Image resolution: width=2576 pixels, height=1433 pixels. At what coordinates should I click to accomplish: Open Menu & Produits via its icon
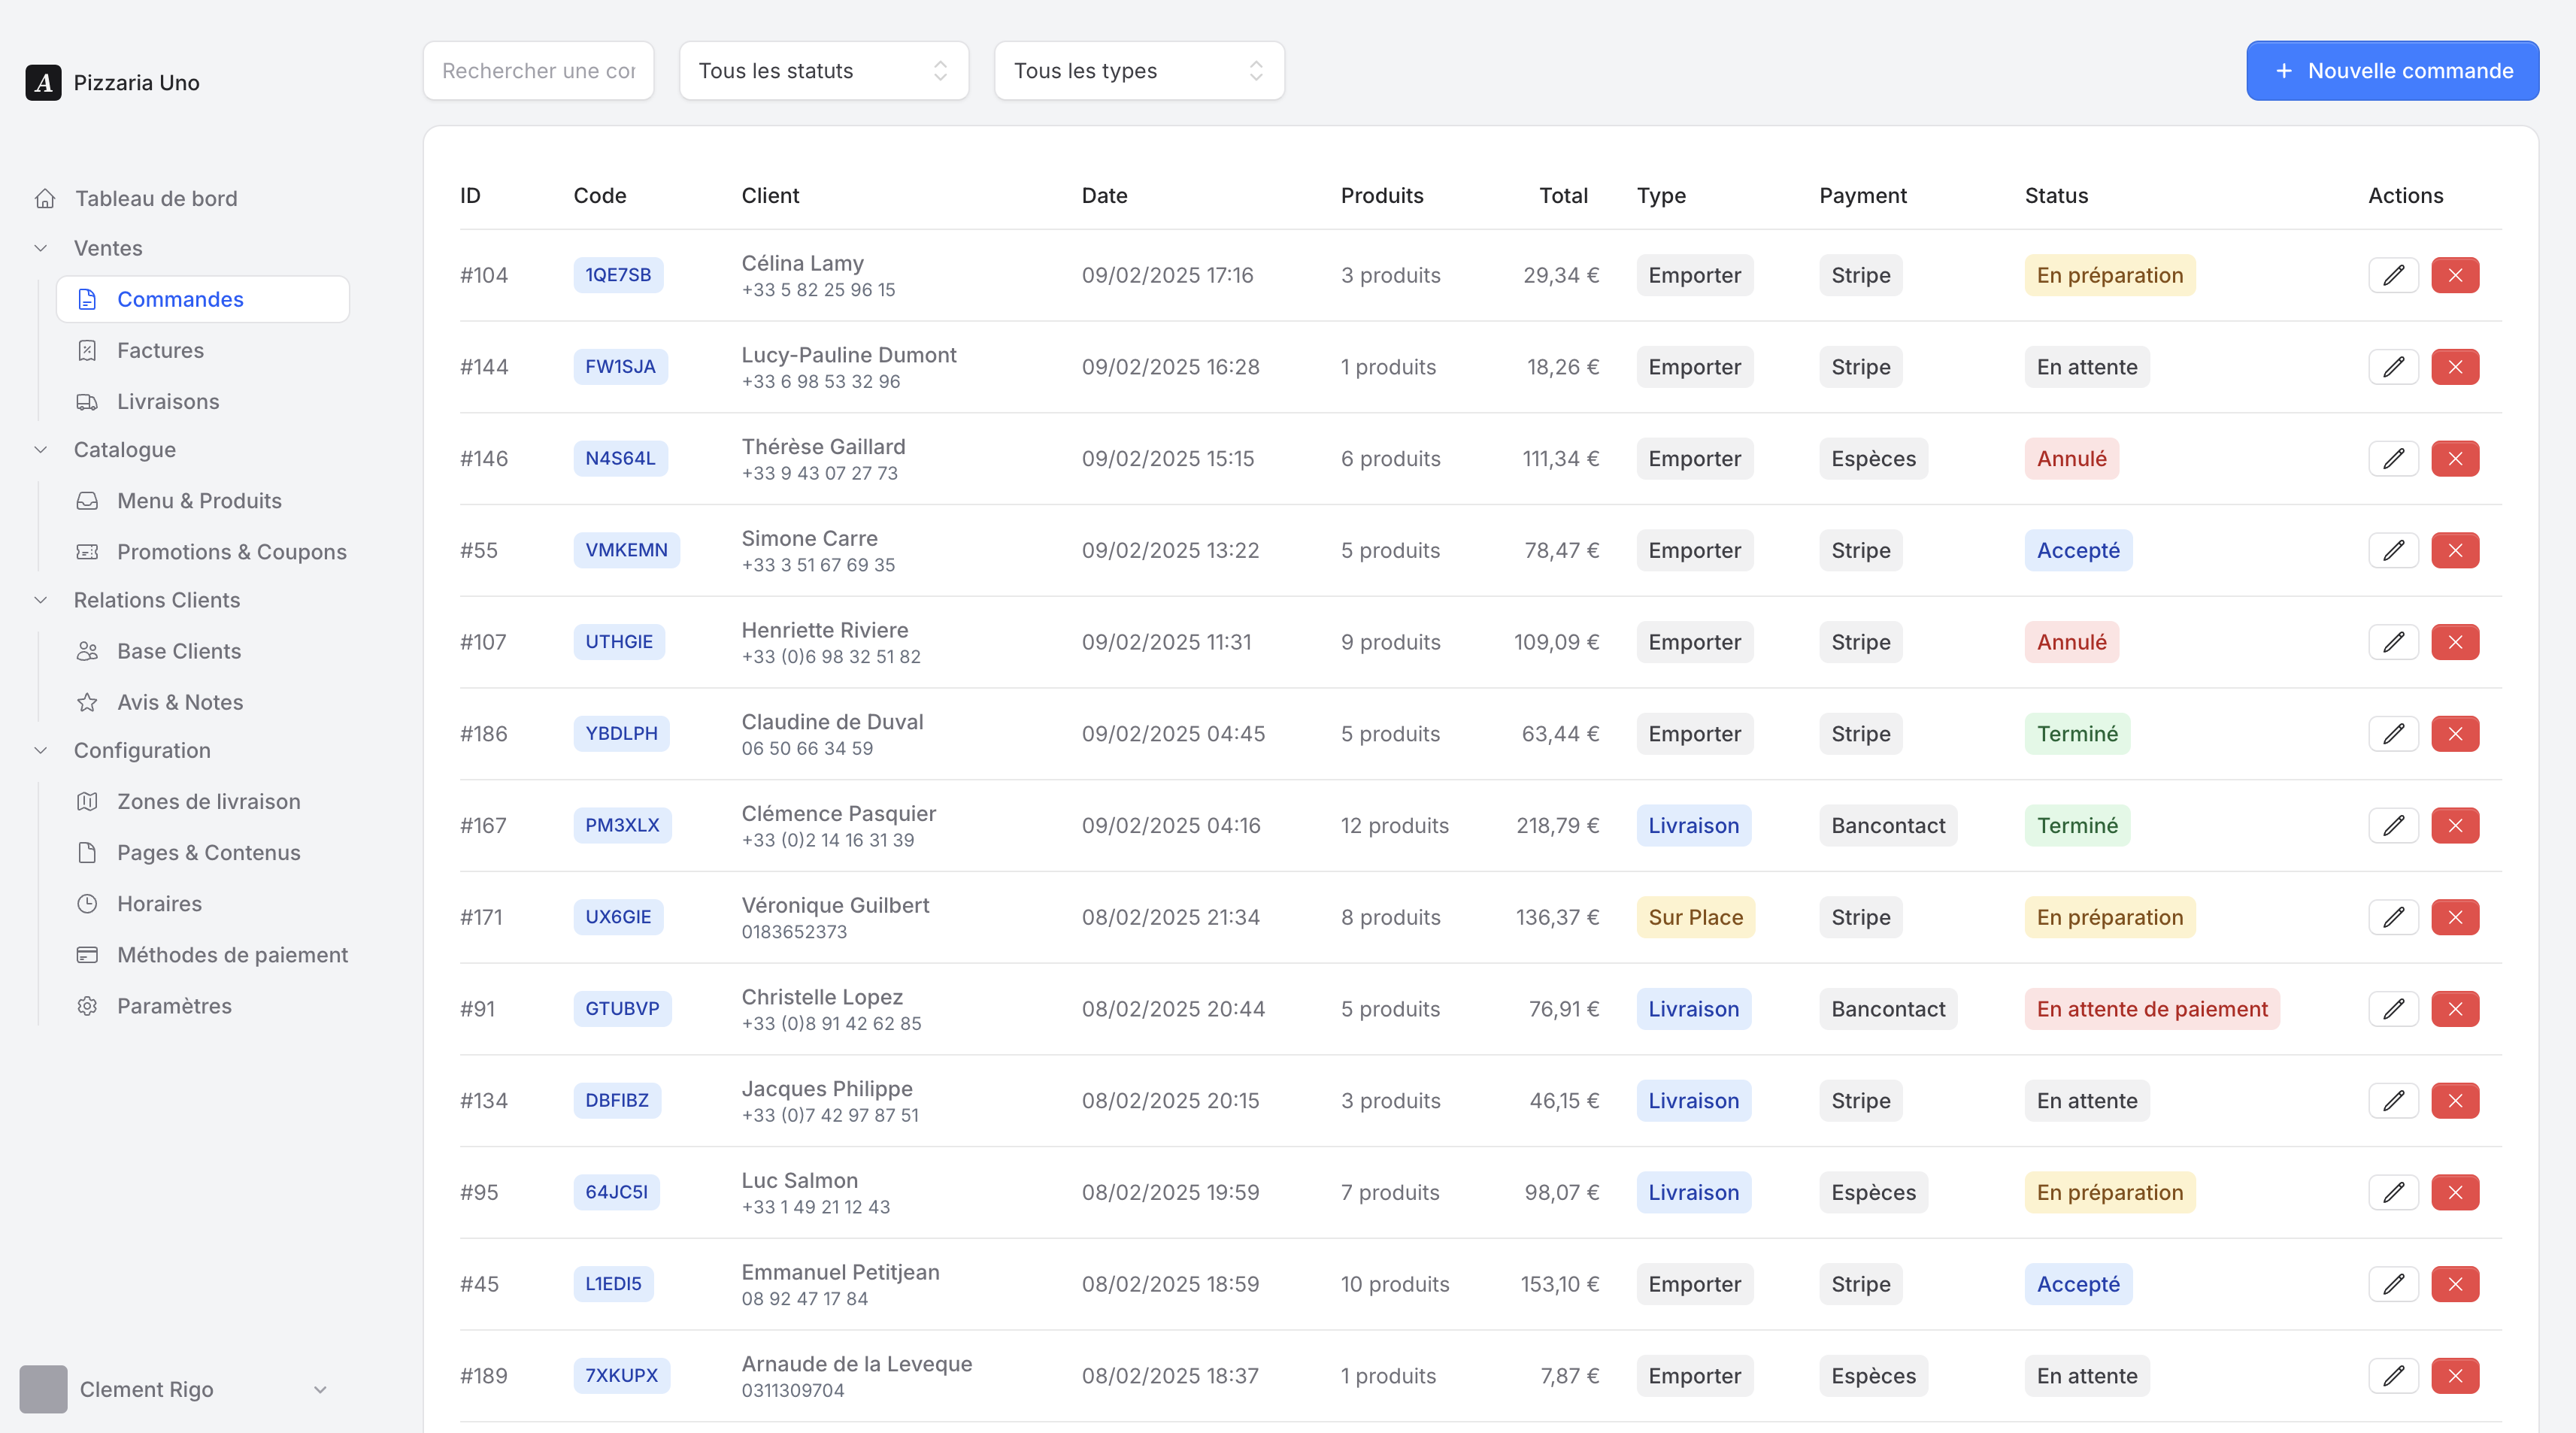point(87,500)
